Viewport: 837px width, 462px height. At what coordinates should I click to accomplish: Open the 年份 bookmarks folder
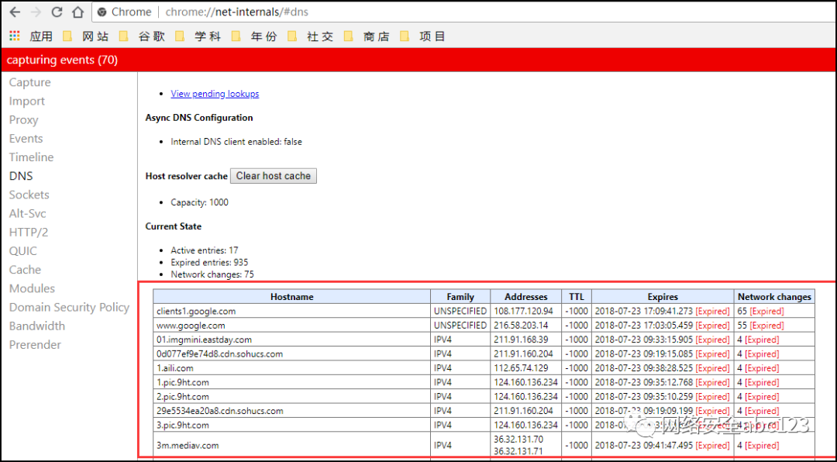click(x=255, y=36)
